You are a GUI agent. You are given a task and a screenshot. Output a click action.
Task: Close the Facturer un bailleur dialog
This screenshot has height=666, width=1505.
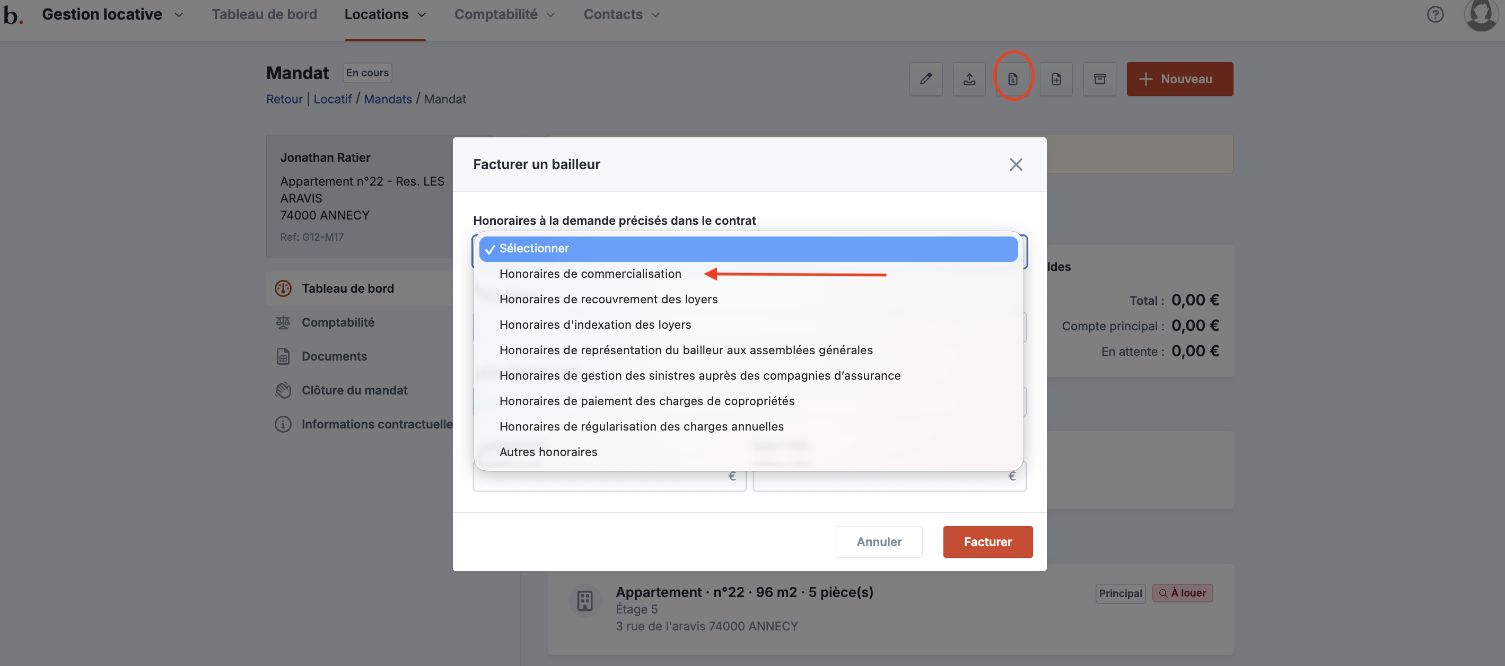(x=1016, y=165)
